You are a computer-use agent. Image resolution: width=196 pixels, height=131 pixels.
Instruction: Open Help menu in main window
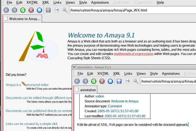tap(160, 3)
